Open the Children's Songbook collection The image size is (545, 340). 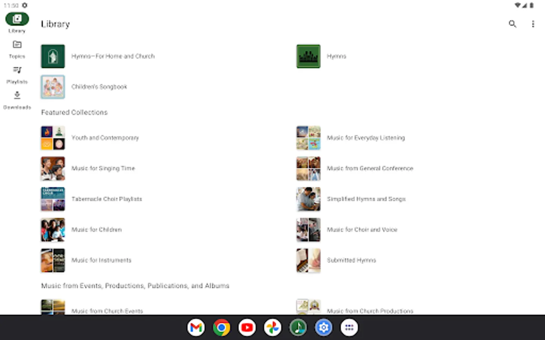click(x=53, y=87)
